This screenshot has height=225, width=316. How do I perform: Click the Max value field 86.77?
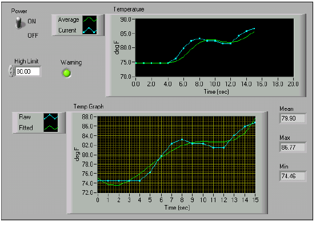click(x=293, y=147)
